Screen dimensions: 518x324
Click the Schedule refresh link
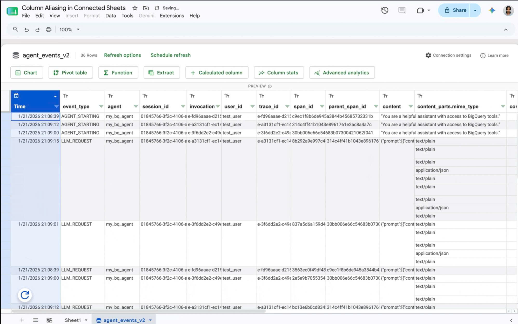pos(171,55)
